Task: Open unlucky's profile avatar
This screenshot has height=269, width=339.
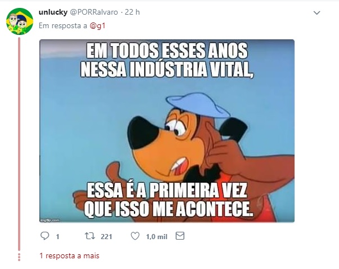Action: click(20, 21)
